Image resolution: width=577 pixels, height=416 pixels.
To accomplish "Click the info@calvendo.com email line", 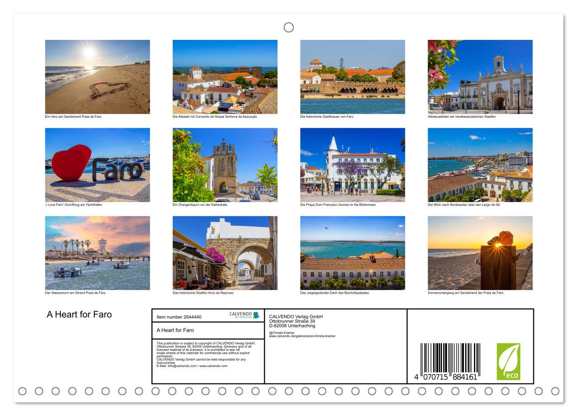I will click(x=192, y=366).
